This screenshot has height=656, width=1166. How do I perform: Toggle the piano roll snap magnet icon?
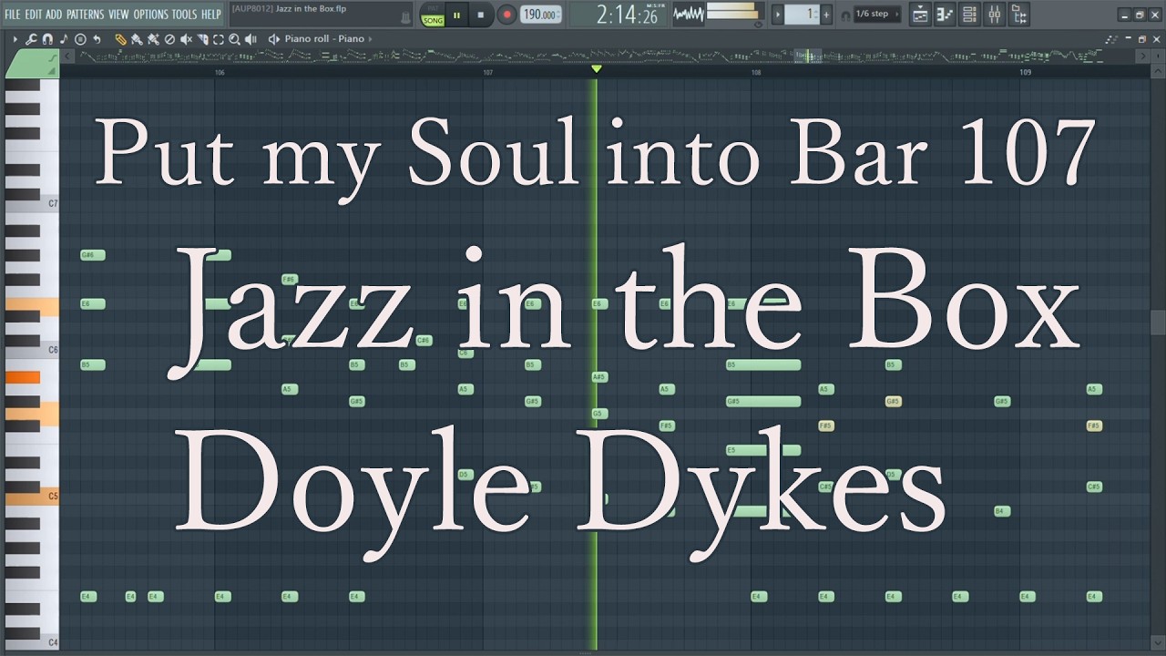point(47,39)
